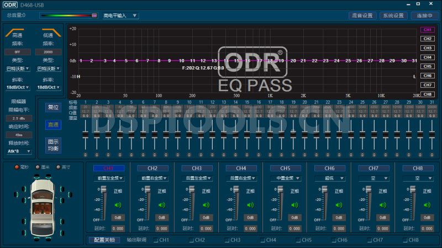Click the round knob under EQ band 31
Screen dimensions: 442x248
pos(432,155)
